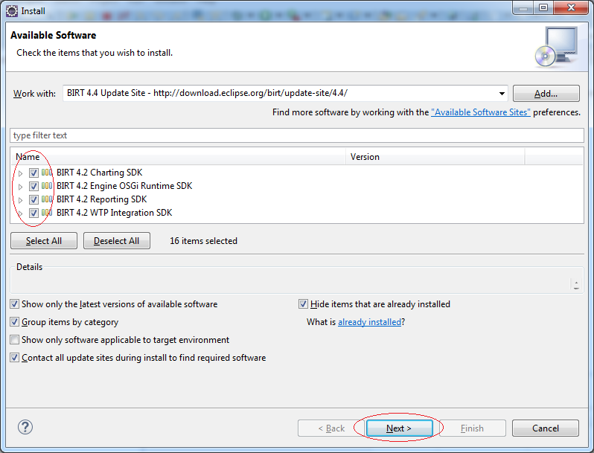Click the category icon beside BIRT 4.2 WTP Integration SDK
This screenshot has height=453, width=594.
(x=47, y=213)
